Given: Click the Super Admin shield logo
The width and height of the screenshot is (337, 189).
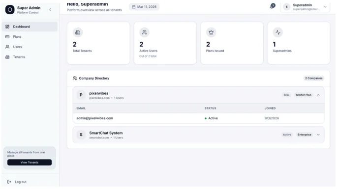Looking at the screenshot, I should pyautogui.click(x=10, y=10).
